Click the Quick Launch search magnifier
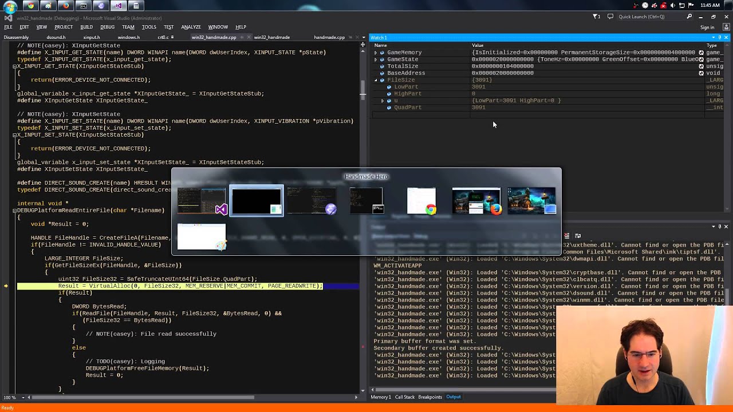The height and width of the screenshot is (412, 733). pyautogui.click(x=689, y=17)
